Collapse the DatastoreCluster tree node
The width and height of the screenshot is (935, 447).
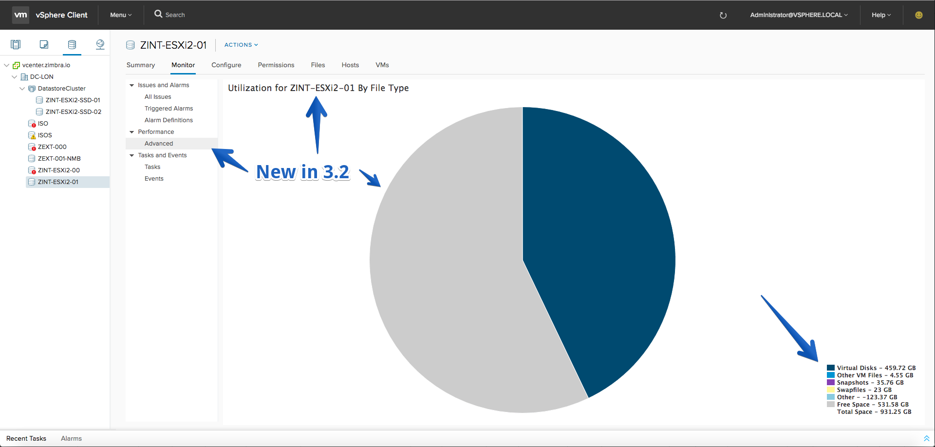[x=22, y=88]
